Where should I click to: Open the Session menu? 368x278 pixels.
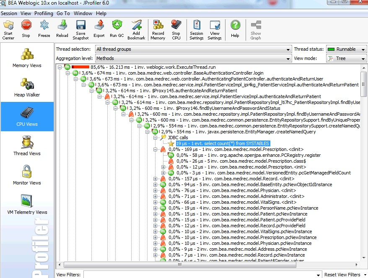[x=9, y=13]
